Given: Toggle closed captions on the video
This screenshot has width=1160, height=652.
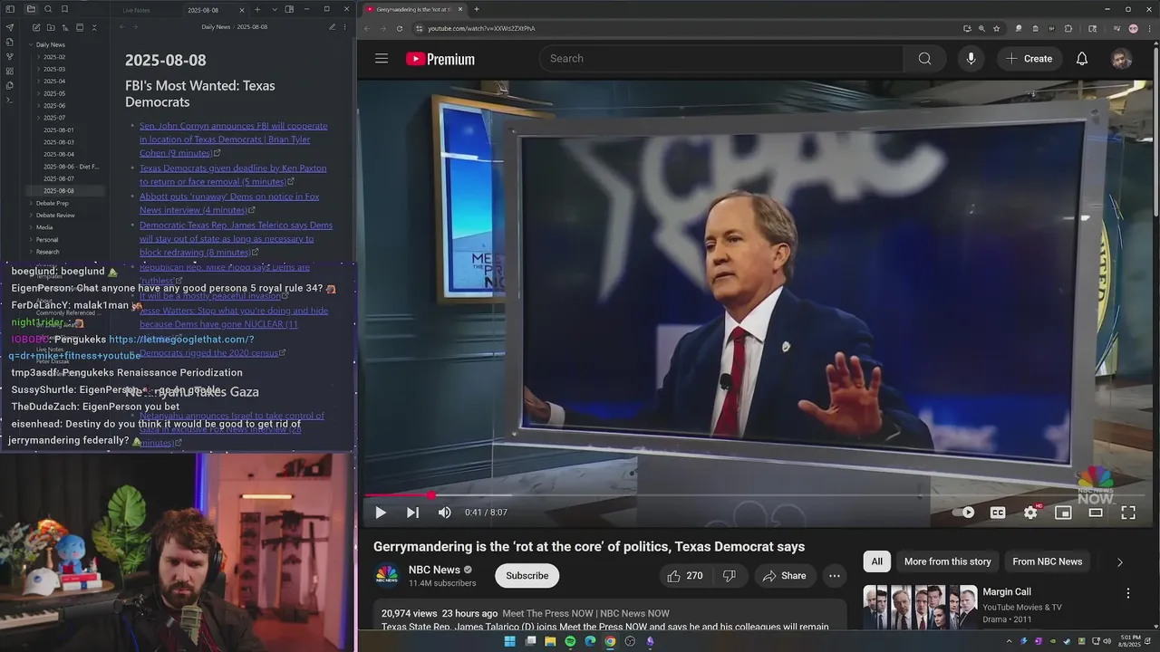Looking at the screenshot, I should 998,513.
